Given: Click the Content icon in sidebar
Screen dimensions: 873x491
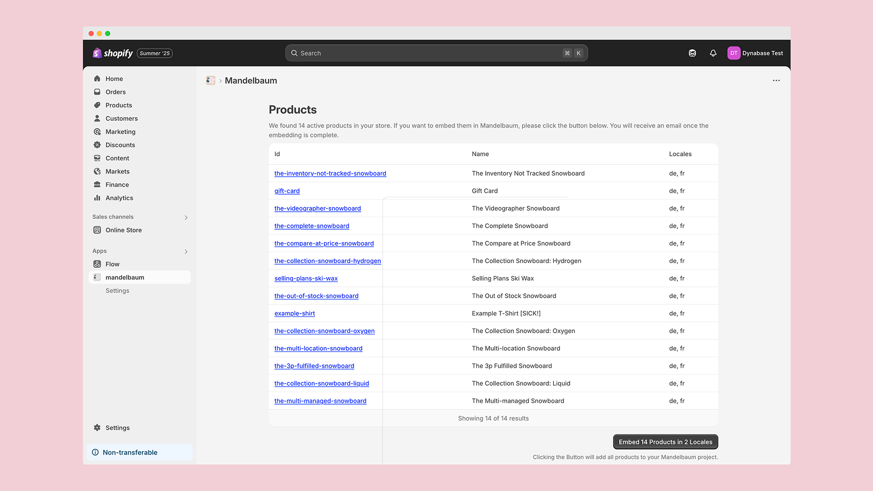Looking at the screenshot, I should point(97,158).
